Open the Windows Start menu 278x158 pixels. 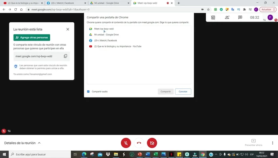[4, 154]
